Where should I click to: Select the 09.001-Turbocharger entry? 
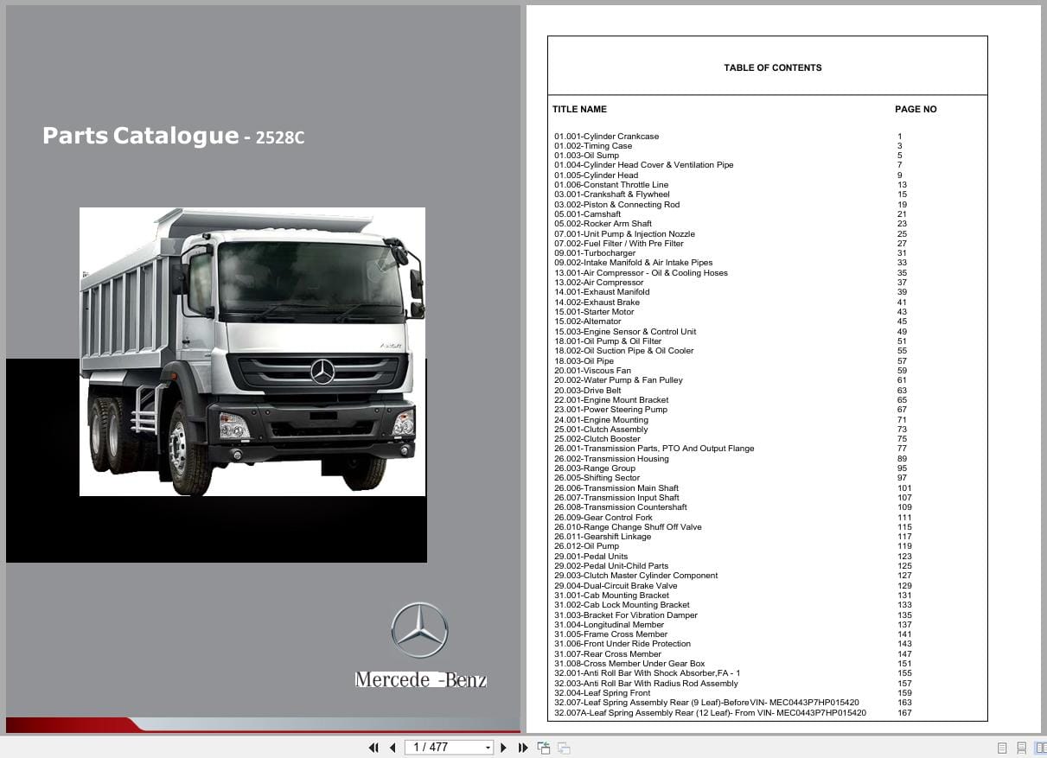coord(595,253)
